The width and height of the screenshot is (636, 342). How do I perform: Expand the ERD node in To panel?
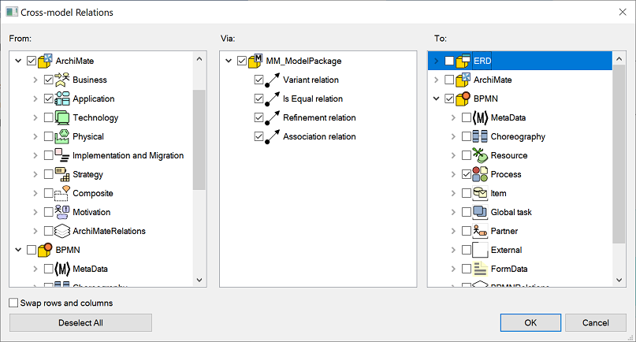(436, 61)
